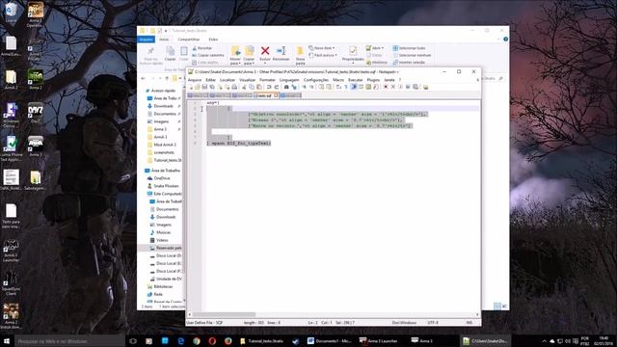Viewport: 617px width, 347px height.
Task: Click the Redo arrow in Notepad++ toolbar
Action: pyautogui.click(x=277, y=87)
